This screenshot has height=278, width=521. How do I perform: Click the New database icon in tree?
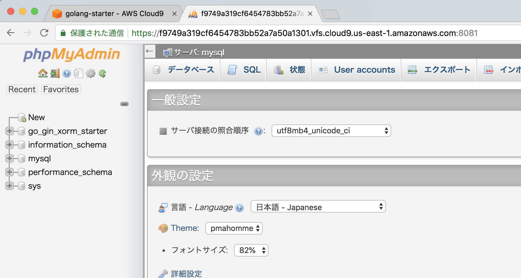pyautogui.click(x=22, y=118)
